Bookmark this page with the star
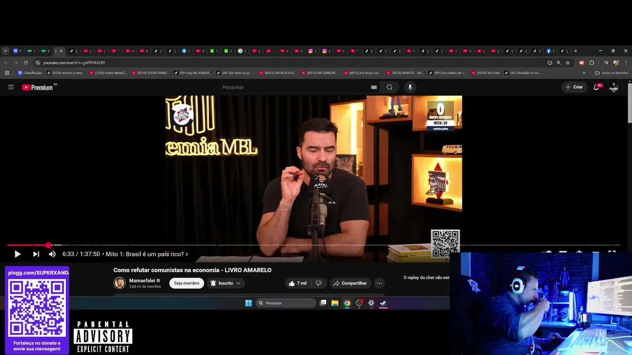Screen dimensions: 632x355 tap(568, 63)
